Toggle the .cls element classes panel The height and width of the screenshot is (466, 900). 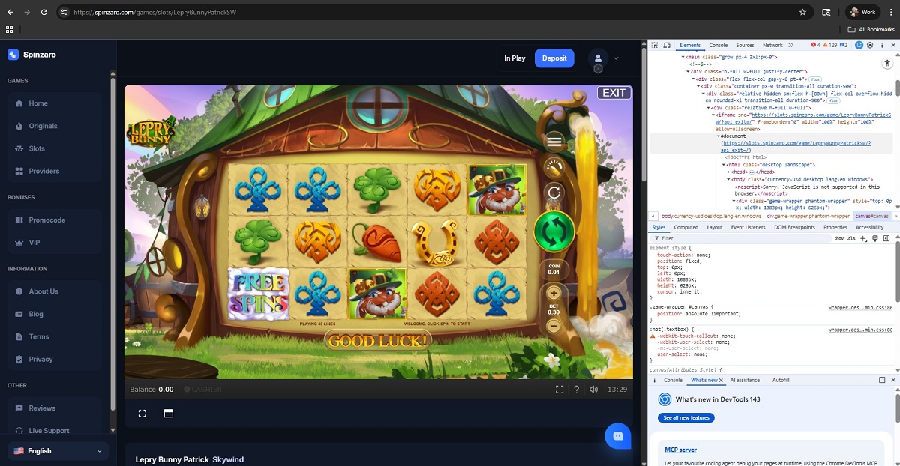pyautogui.click(x=851, y=238)
